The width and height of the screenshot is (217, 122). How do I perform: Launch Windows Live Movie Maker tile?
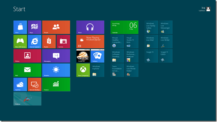tap(132, 70)
